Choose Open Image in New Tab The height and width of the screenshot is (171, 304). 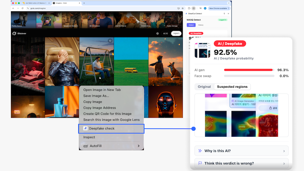coord(102,90)
